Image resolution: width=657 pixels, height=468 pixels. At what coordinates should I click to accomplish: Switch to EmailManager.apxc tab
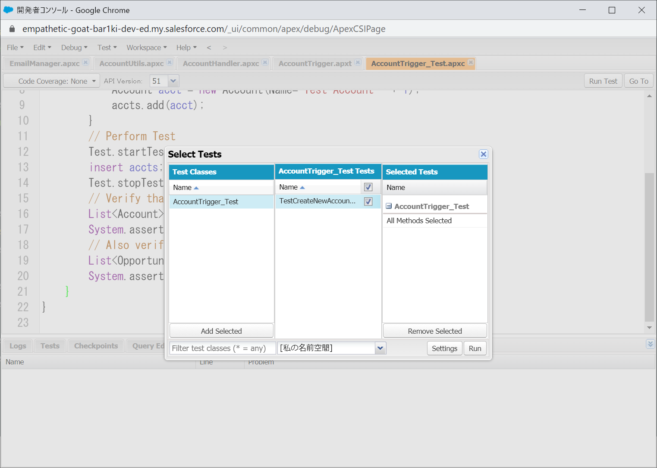(44, 63)
